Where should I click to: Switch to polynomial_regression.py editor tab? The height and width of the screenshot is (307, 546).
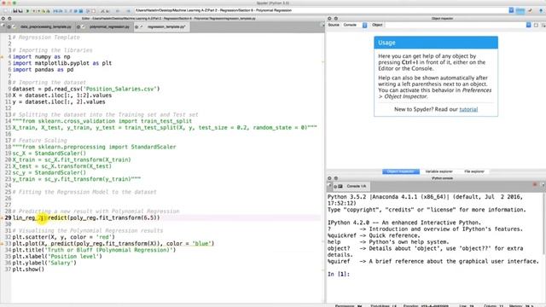(109, 26)
